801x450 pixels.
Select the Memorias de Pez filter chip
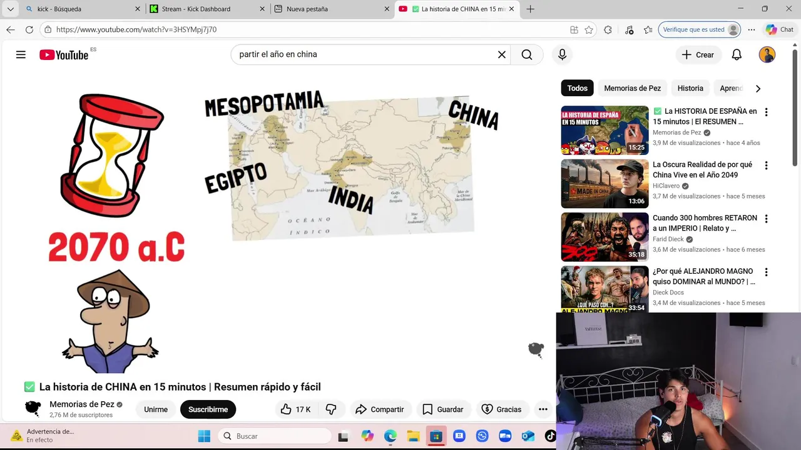(x=632, y=88)
